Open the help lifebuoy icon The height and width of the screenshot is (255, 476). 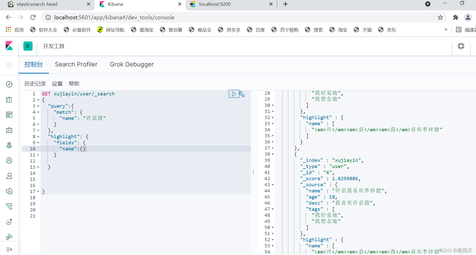[461, 46]
